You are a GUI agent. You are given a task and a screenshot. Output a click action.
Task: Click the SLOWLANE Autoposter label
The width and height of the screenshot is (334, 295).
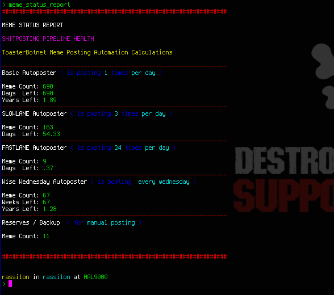pyautogui.click(x=34, y=113)
